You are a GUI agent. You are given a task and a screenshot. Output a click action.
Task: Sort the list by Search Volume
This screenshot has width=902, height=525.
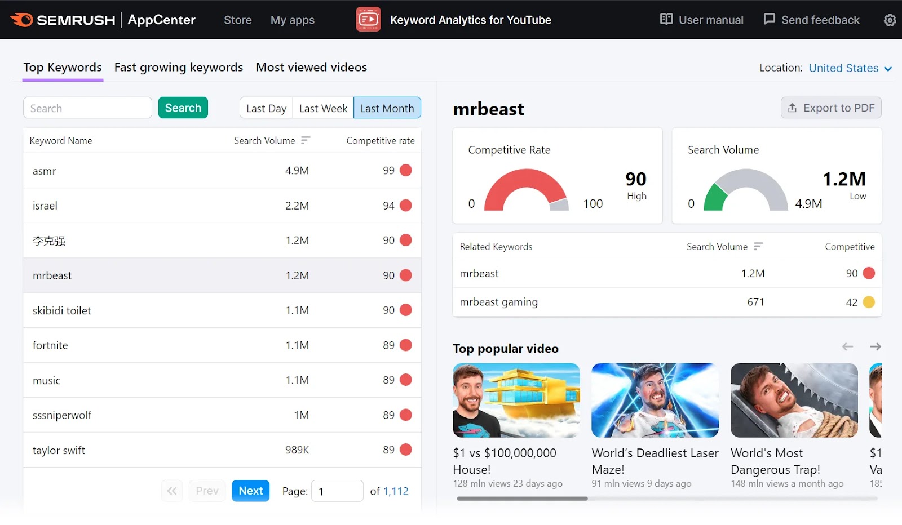pyautogui.click(x=305, y=140)
